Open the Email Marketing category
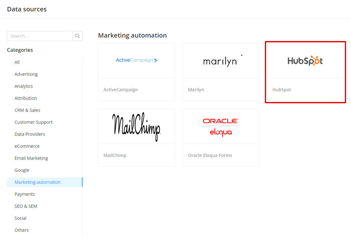This screenshot has height=240, width=351. tap(31, 158)
